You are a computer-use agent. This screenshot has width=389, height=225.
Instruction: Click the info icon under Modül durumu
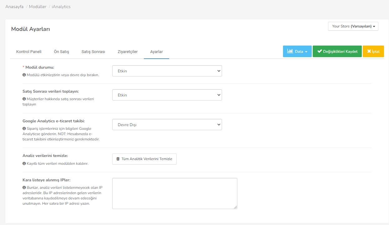24,75
